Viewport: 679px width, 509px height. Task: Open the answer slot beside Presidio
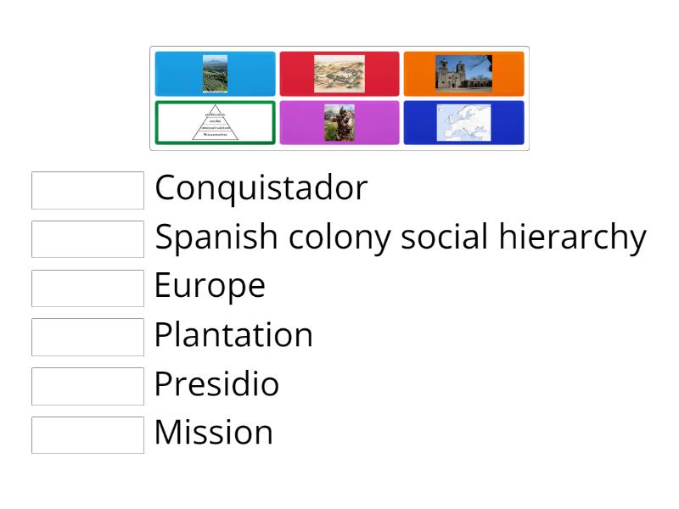coord(87,387)
